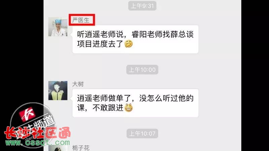Tap 大树's message saying 不敢跟进
Image resolution: width=269 pixels, height=151 pixels.
[x=136, y=103]
